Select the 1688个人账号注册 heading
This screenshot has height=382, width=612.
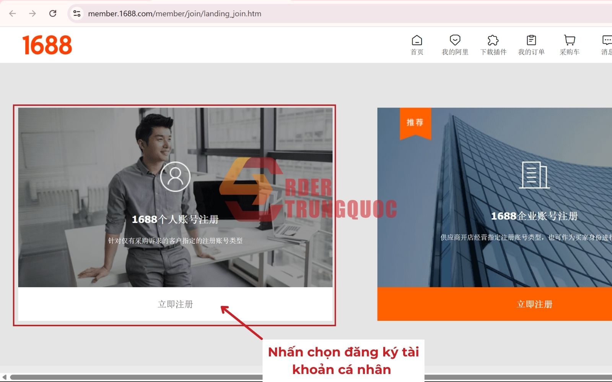click(175, 219)
